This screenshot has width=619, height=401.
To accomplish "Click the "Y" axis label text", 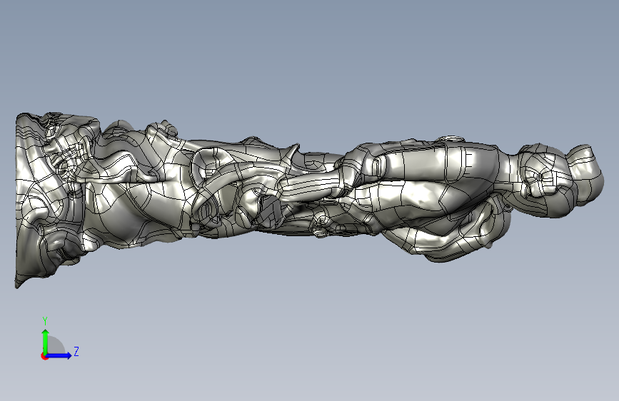I will pos(45,321).
